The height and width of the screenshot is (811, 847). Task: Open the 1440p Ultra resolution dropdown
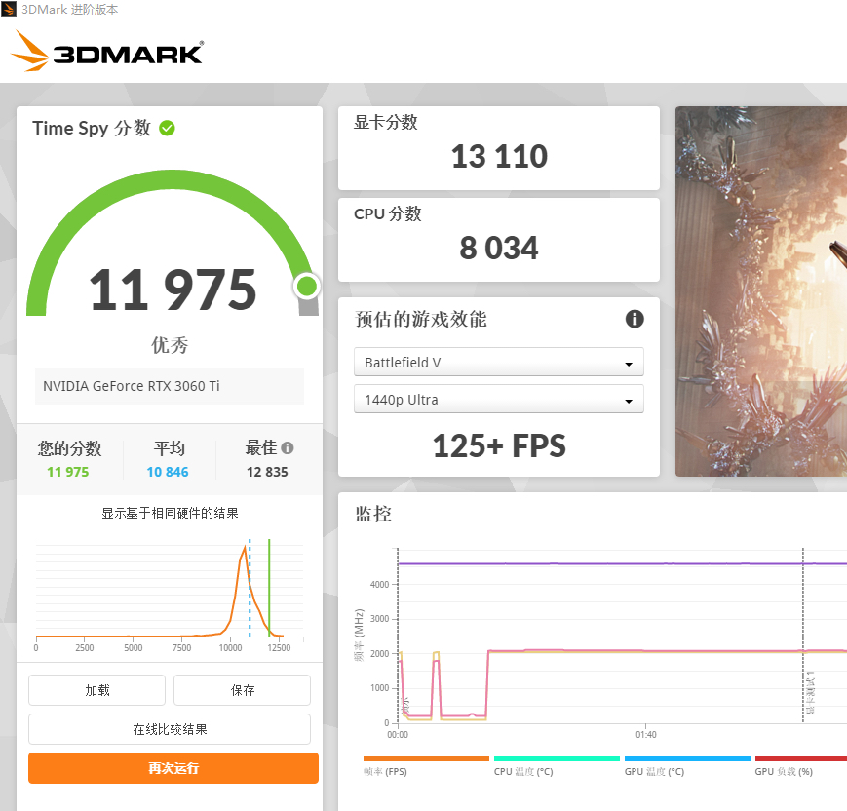click(x=499, y=400)
